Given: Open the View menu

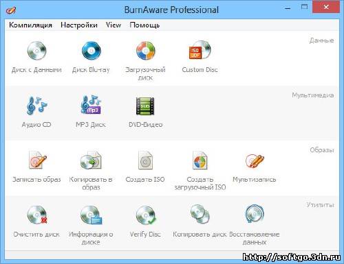Looking at the screenshot, I should pyautogui.click(x=114, y=25).
